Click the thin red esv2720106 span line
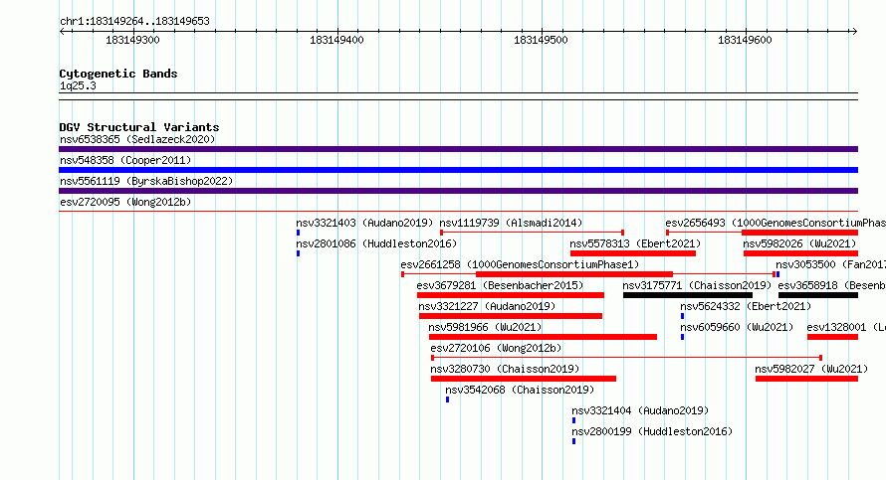 (626, 358)
